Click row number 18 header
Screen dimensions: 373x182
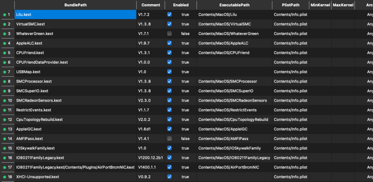coord(7,177)
